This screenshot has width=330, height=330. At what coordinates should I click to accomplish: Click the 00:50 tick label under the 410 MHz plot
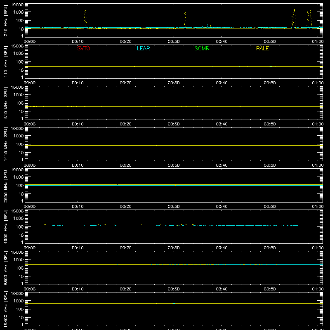[x=270, y=83]
